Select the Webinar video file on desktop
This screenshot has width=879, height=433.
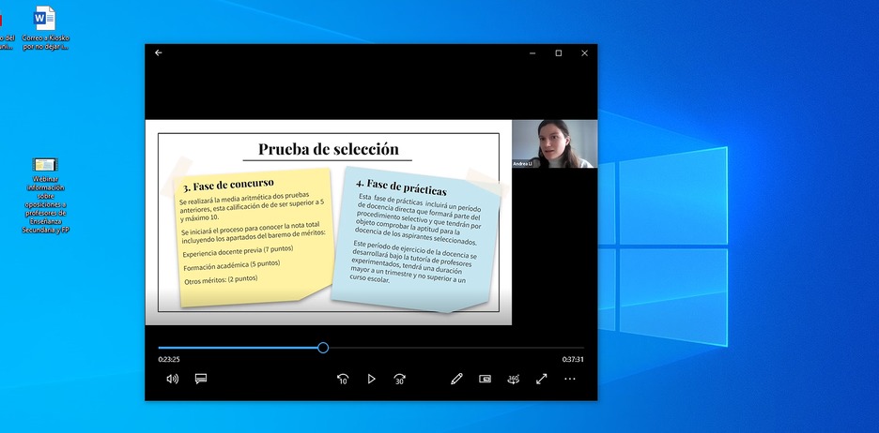point(45,166)
